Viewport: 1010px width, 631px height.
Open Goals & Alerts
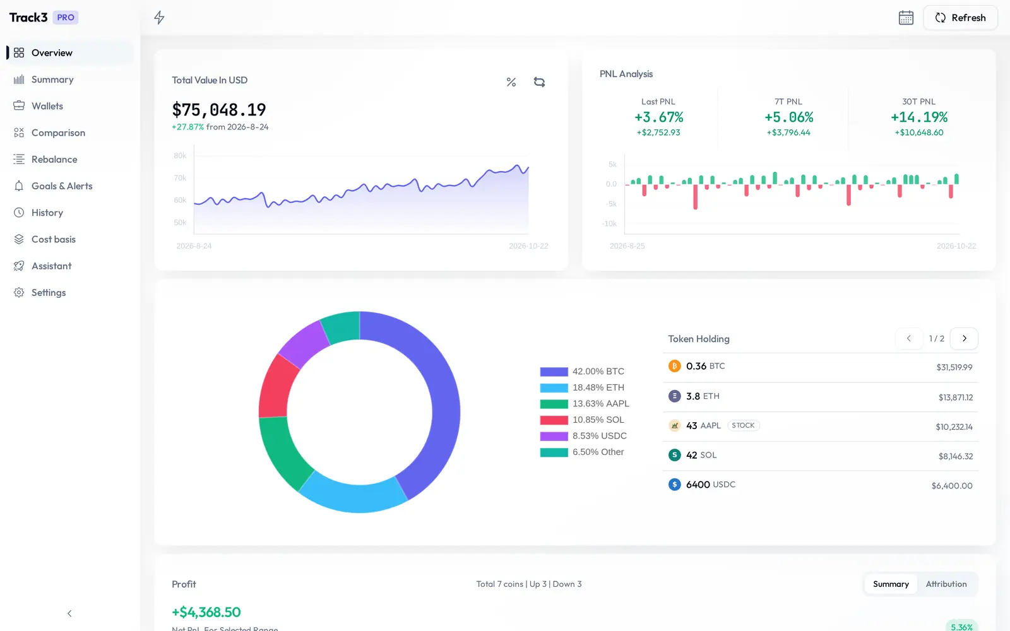pos(70,186)
